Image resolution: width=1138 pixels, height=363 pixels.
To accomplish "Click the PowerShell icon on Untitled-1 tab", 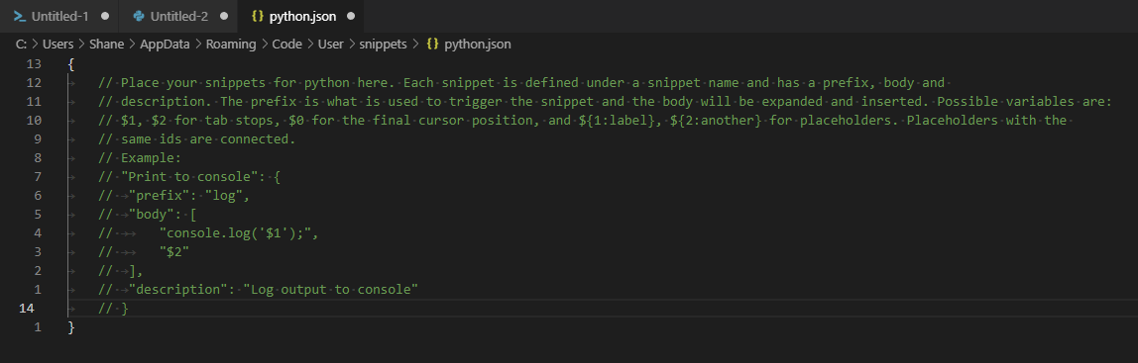I will click(x=20, y=16).
